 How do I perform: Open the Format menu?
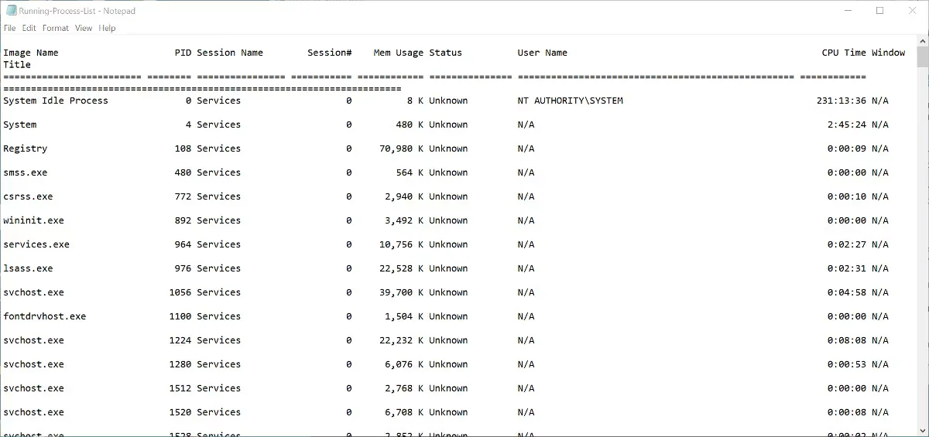click(56, 28)
